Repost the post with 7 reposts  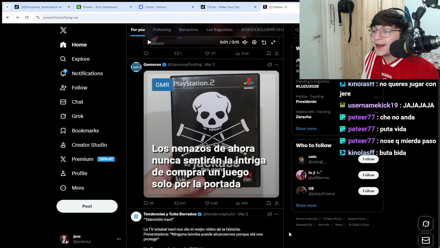[x=178, y=53]
